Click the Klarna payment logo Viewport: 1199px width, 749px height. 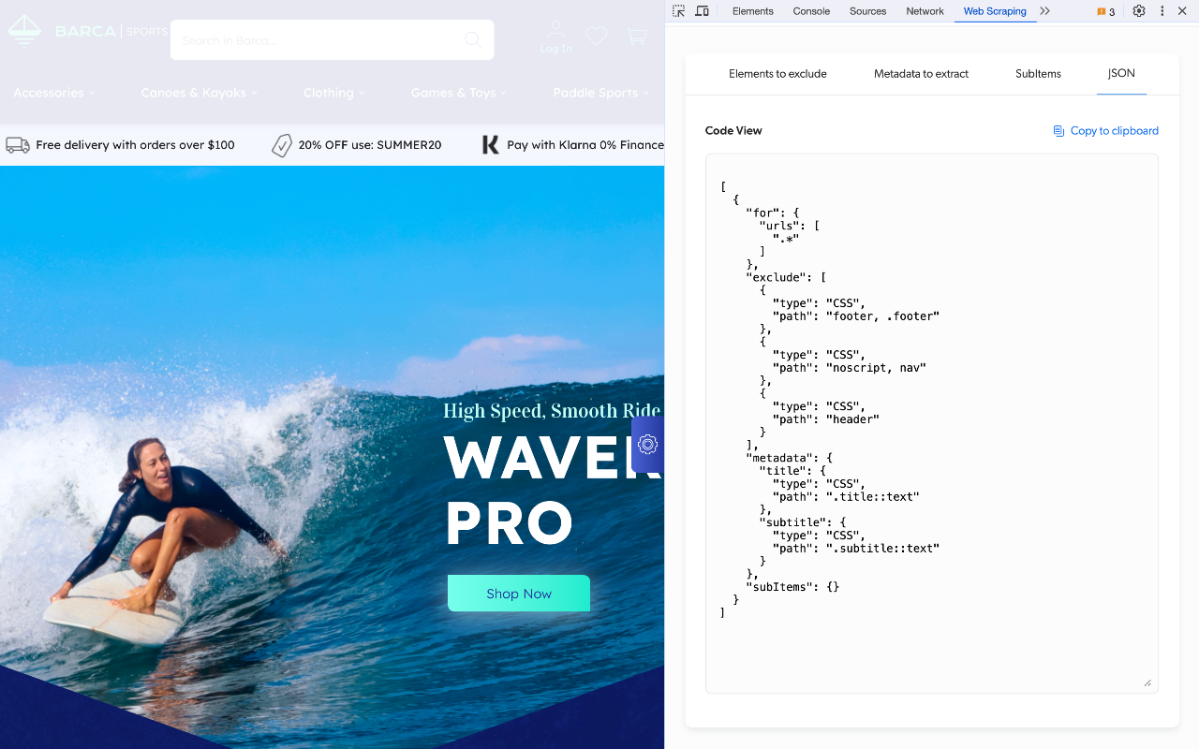click(490, 144)
